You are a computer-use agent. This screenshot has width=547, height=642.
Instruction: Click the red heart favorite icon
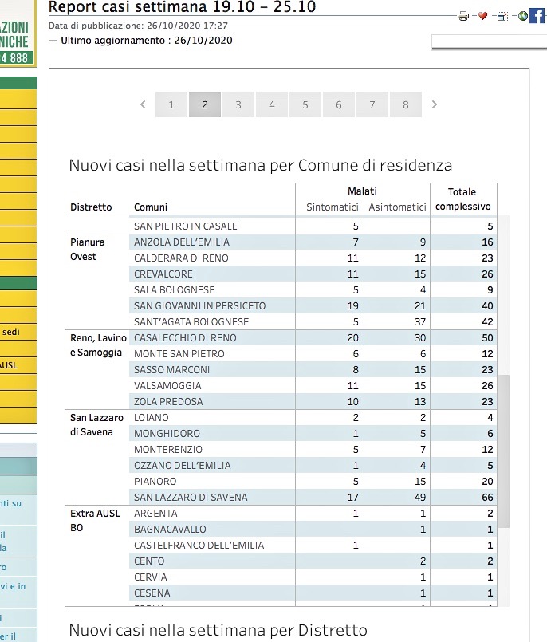pos(482,16)
